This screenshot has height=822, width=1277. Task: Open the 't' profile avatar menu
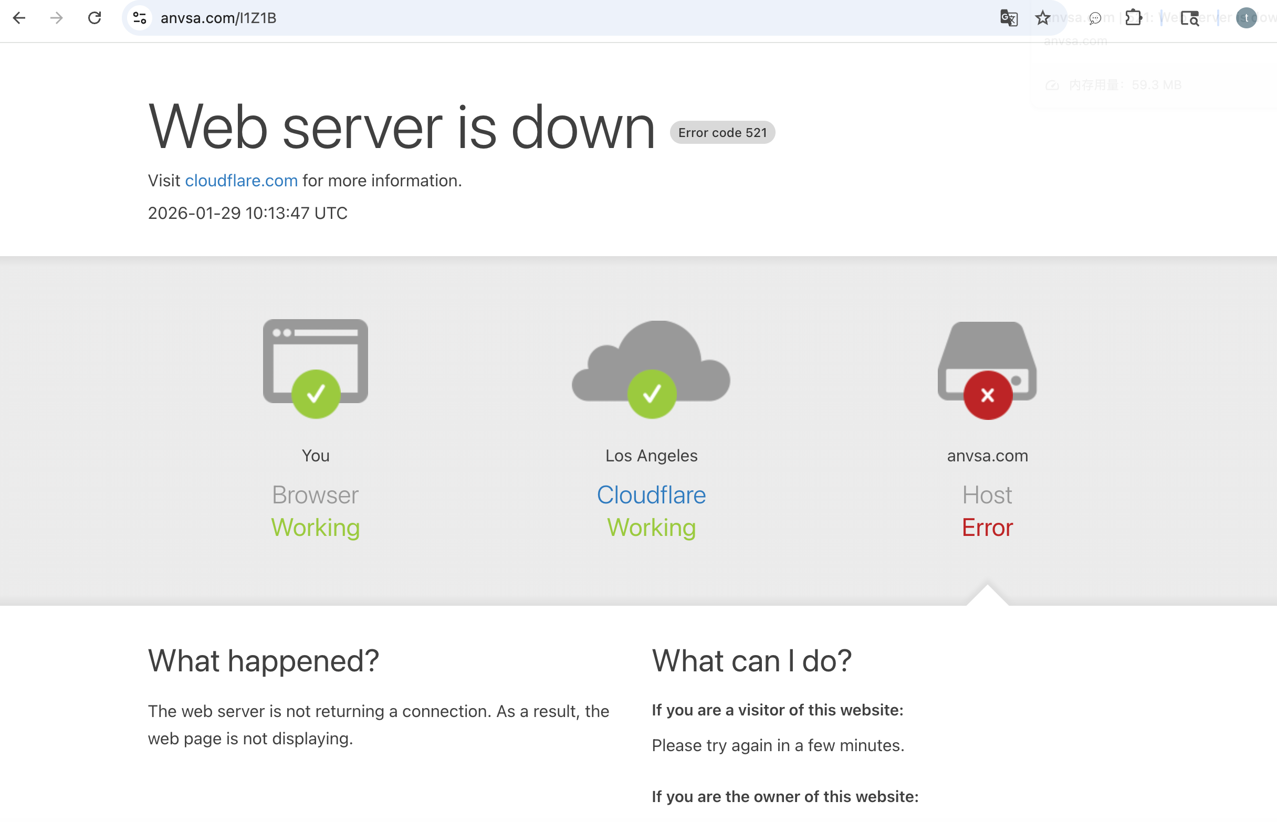pyautogui.click(x=1246, y=18)
